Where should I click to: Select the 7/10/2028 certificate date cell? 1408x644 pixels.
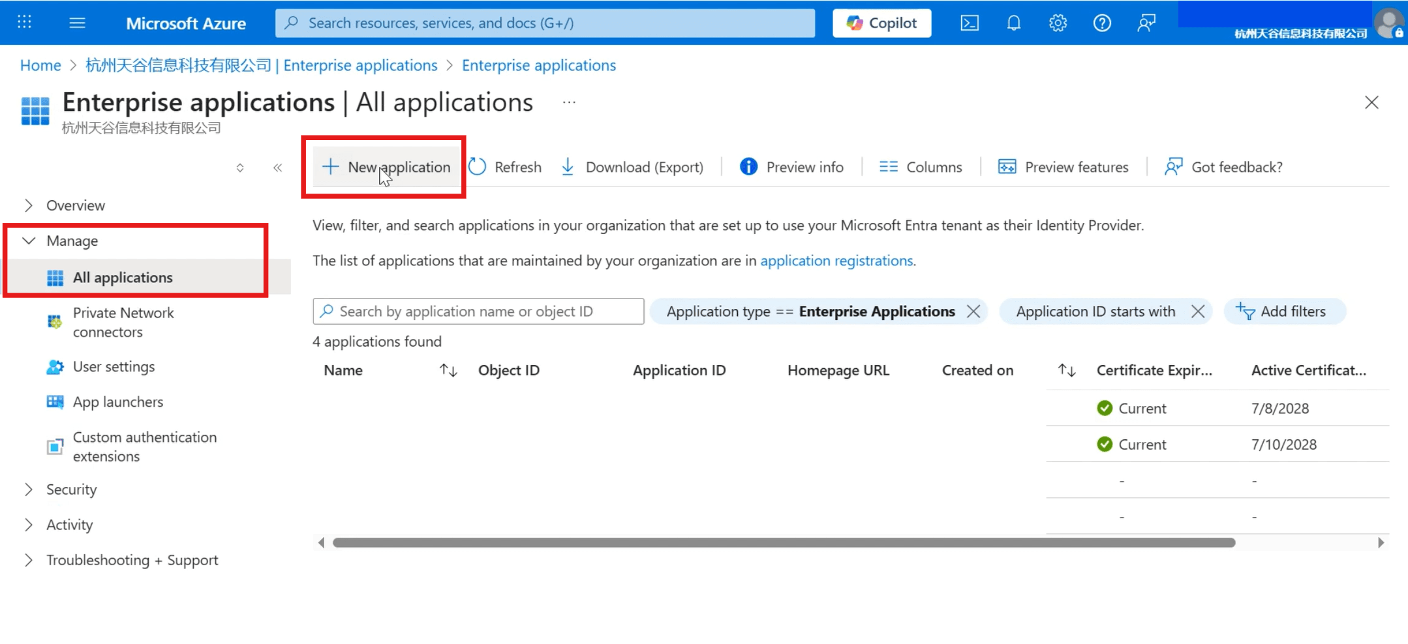tap(1284, 445)
